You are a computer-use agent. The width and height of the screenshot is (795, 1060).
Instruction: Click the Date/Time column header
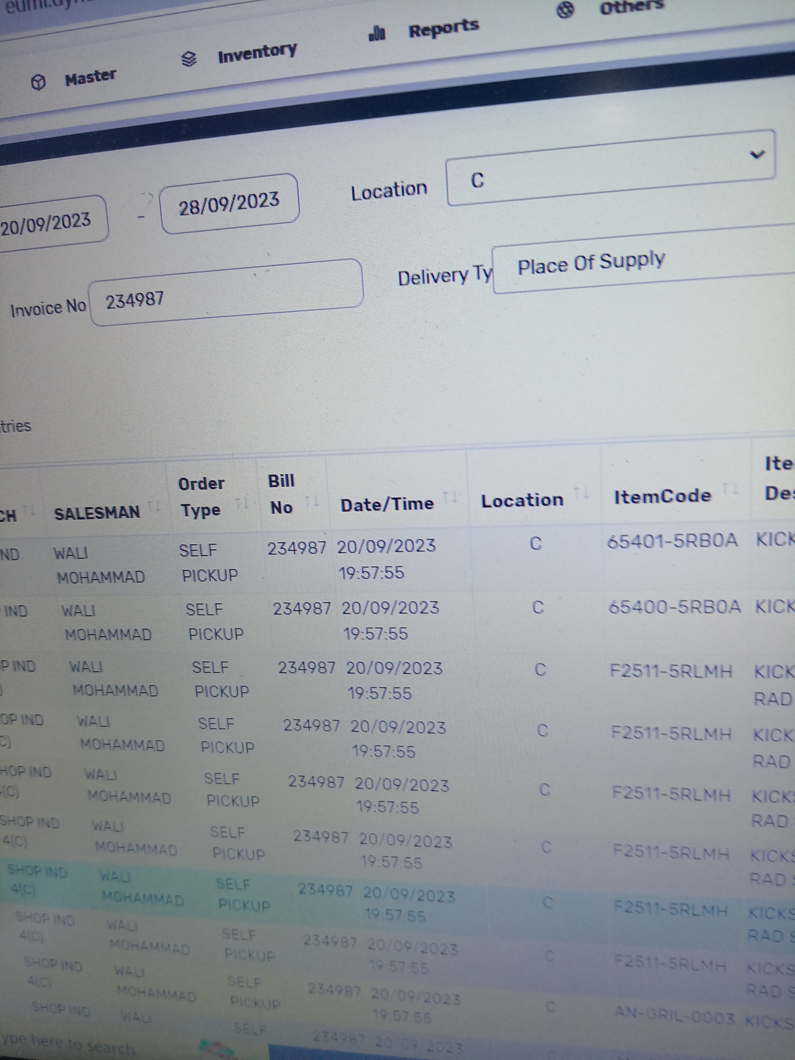tap(387, 504)
